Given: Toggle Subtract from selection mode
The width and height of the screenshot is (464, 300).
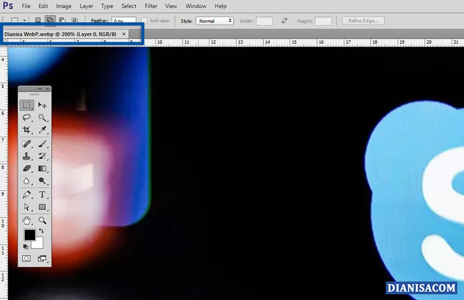Looking at the screenshot, I should coord(61,20).
